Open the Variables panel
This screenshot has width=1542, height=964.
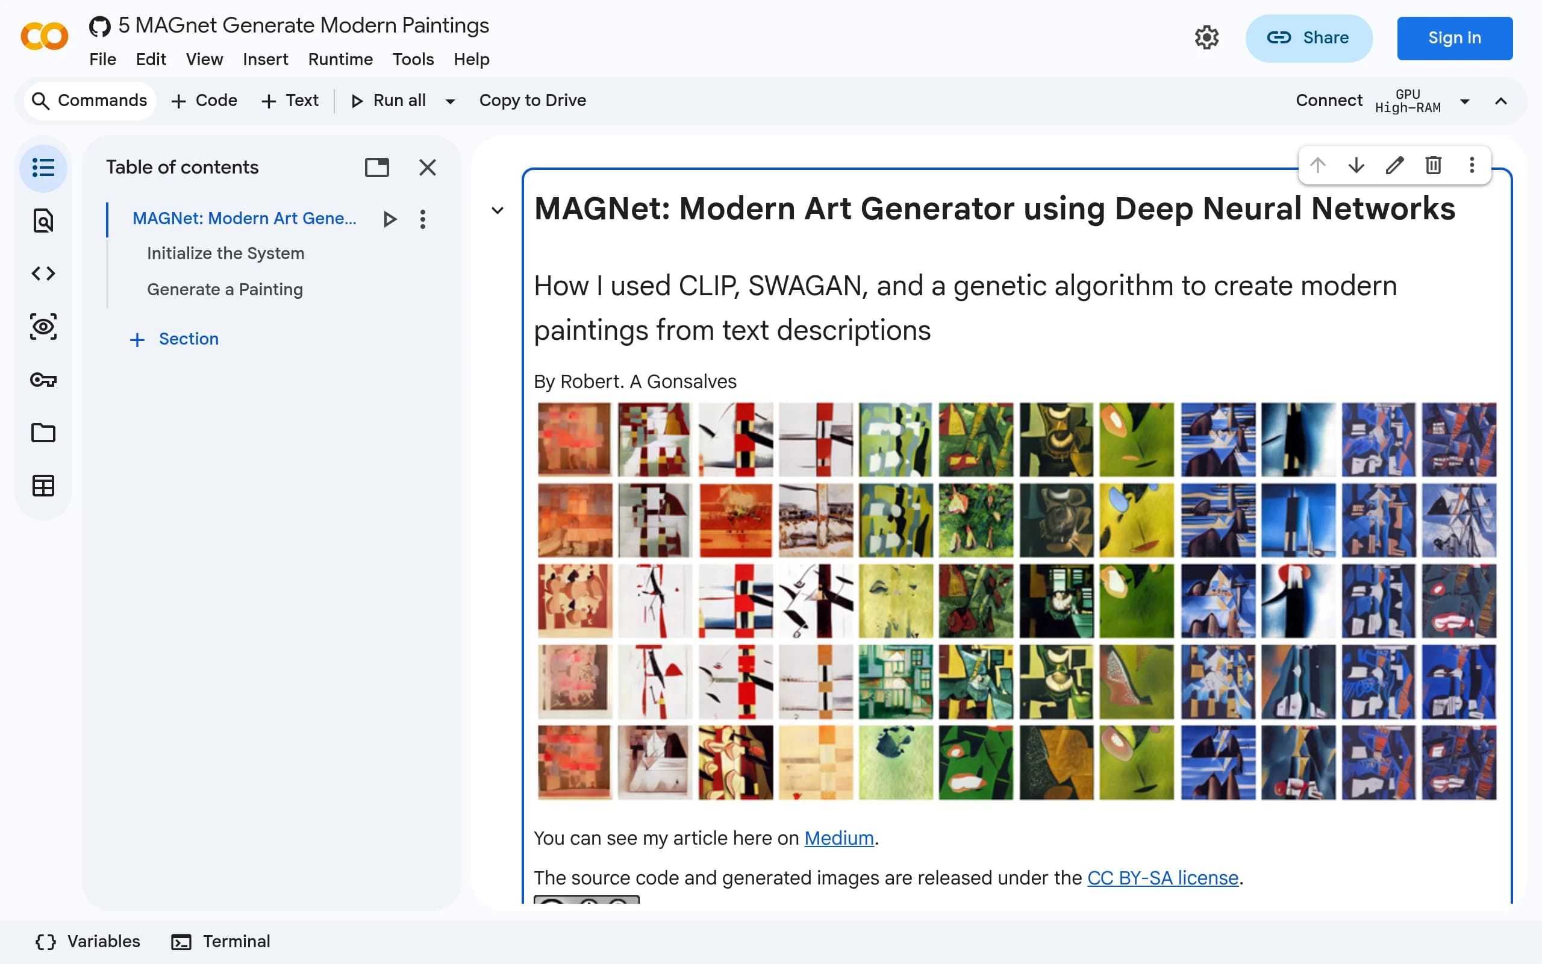coord(88,942)
